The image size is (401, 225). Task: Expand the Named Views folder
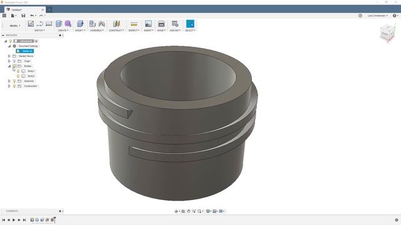9,56
